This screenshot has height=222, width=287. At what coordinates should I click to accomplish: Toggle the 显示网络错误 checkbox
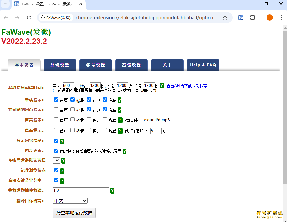56,141
